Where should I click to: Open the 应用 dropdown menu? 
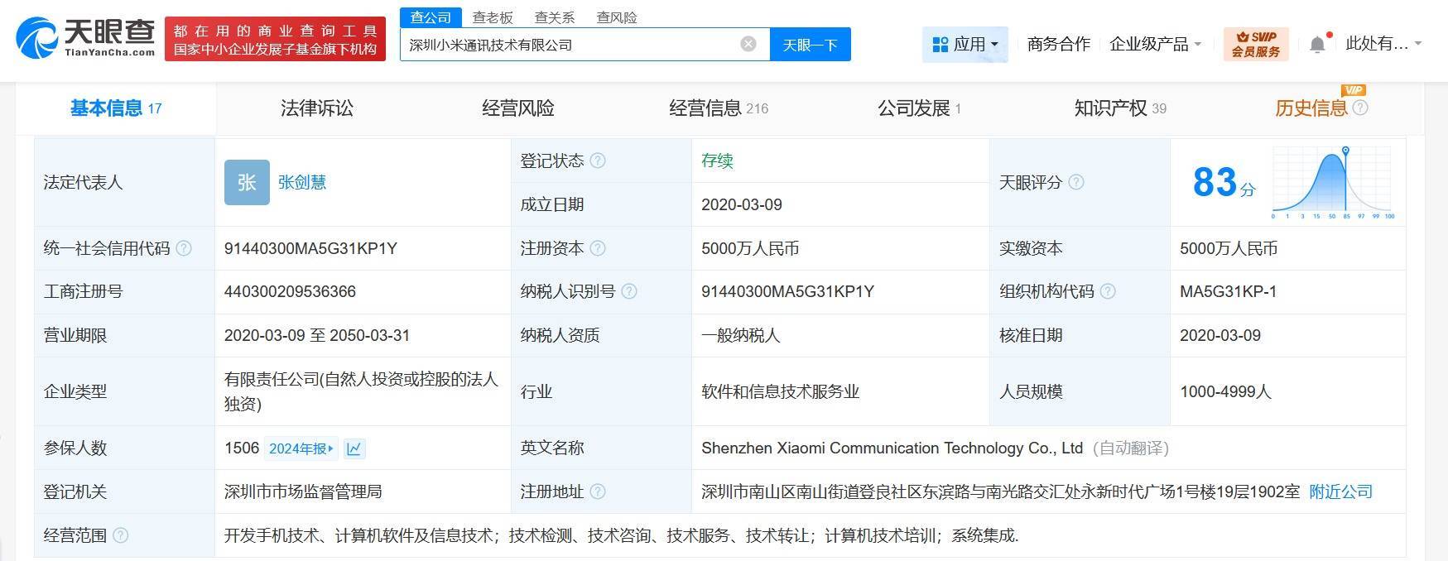965,44
